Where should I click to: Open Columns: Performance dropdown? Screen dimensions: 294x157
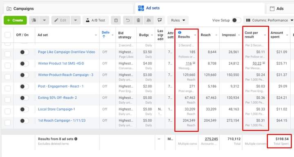269,20
